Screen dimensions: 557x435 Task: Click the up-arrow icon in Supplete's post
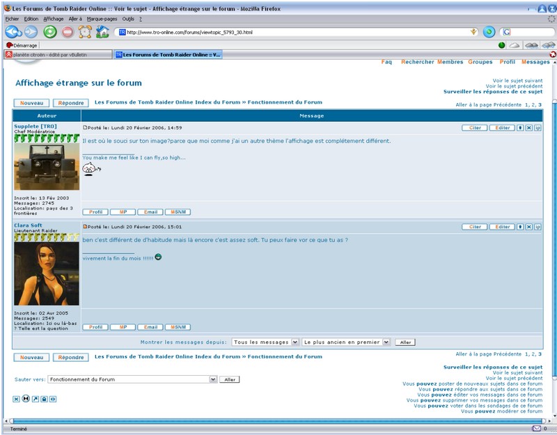tap(520, 128)
